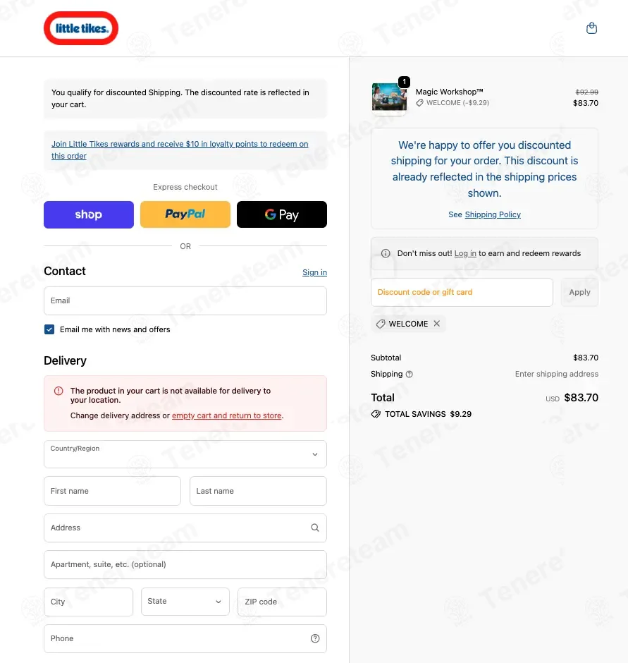Viewport: 628px width, 663px height.
Task: Click the Discount code or gift card field
Action: (462, 292)
